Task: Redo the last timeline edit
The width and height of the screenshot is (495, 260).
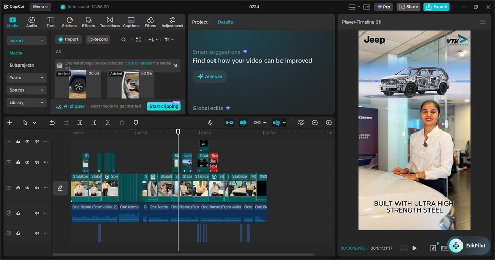Action: 66,123
